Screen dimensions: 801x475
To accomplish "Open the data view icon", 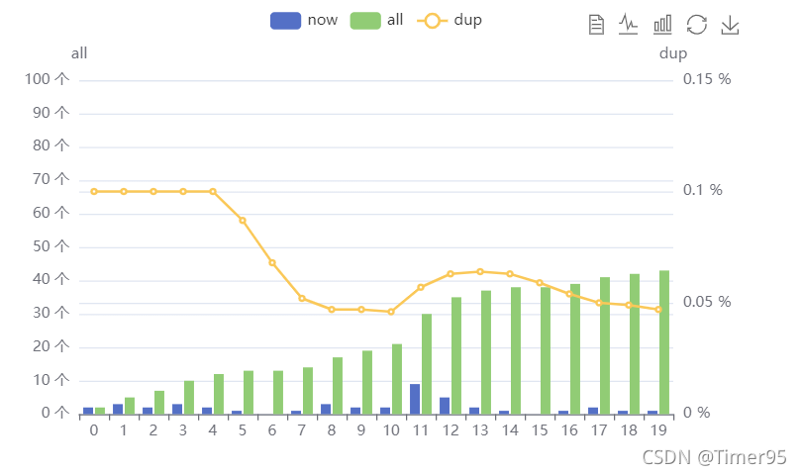I will point(596,25).
